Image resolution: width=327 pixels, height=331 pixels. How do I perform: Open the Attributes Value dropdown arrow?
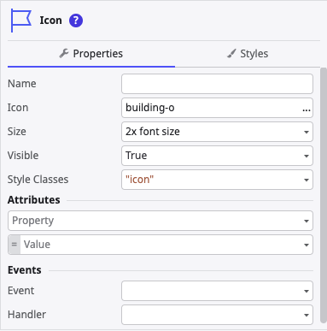point(307,245)
